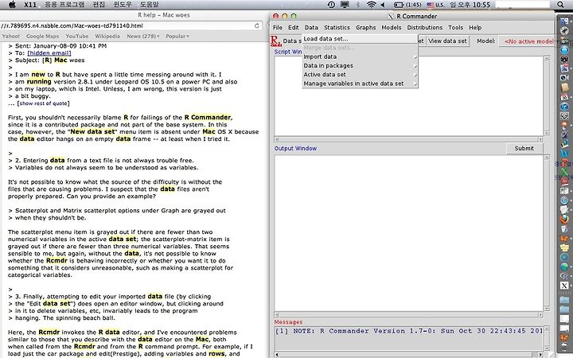Open the Statistics menu
Screen dimensions: 573x358
[337, 27]
